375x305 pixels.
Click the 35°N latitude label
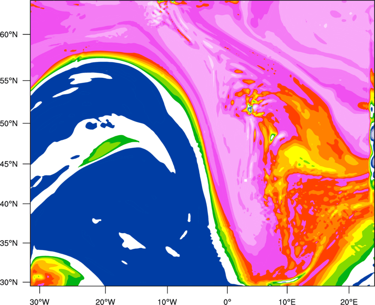click(x=9, y=243)
